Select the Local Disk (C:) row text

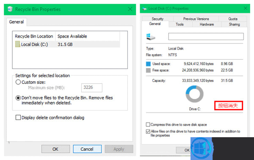[x=35, y=44]
